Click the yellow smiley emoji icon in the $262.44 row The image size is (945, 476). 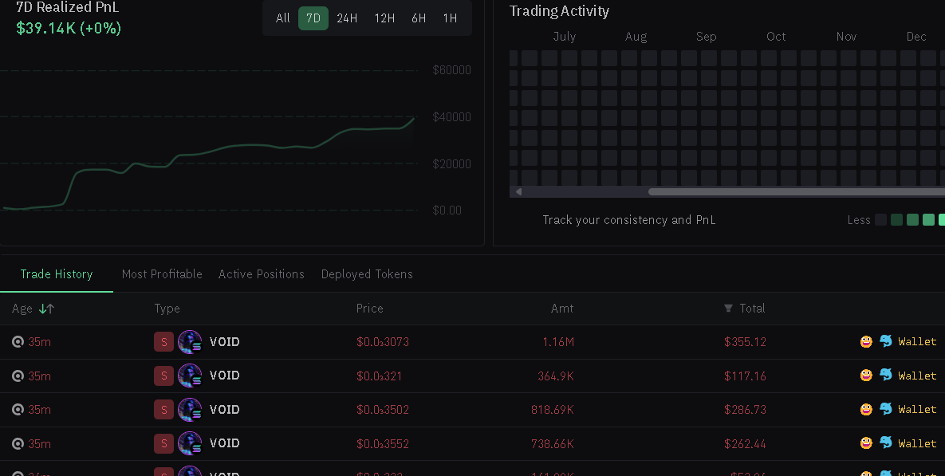[x=866, y=443]
